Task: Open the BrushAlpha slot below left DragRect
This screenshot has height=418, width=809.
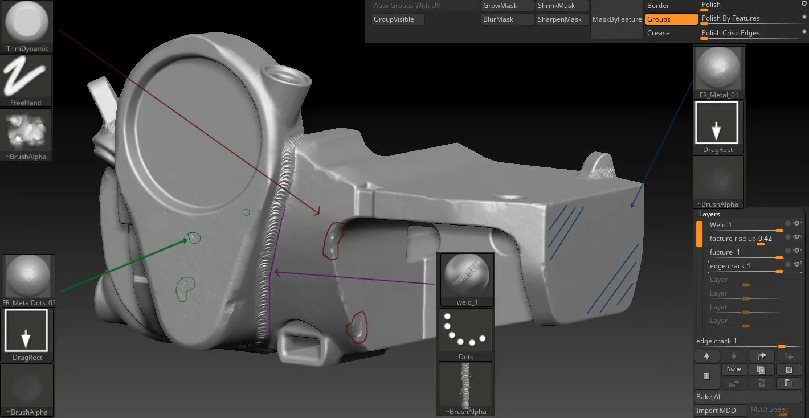Action: 28,390
